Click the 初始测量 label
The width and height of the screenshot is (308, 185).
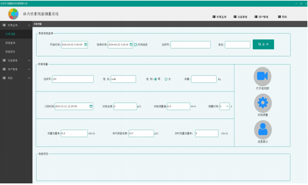click(x=263, y=115)
